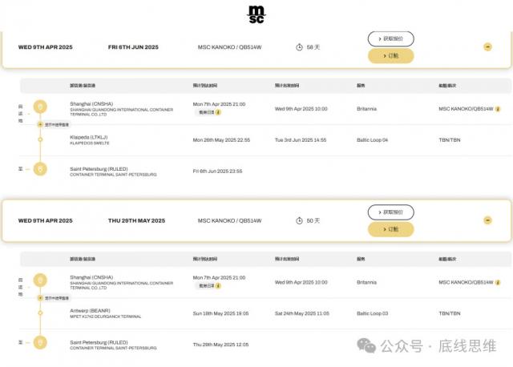
Task: Select the Klaipeda transshipment node
Action: 40,139
